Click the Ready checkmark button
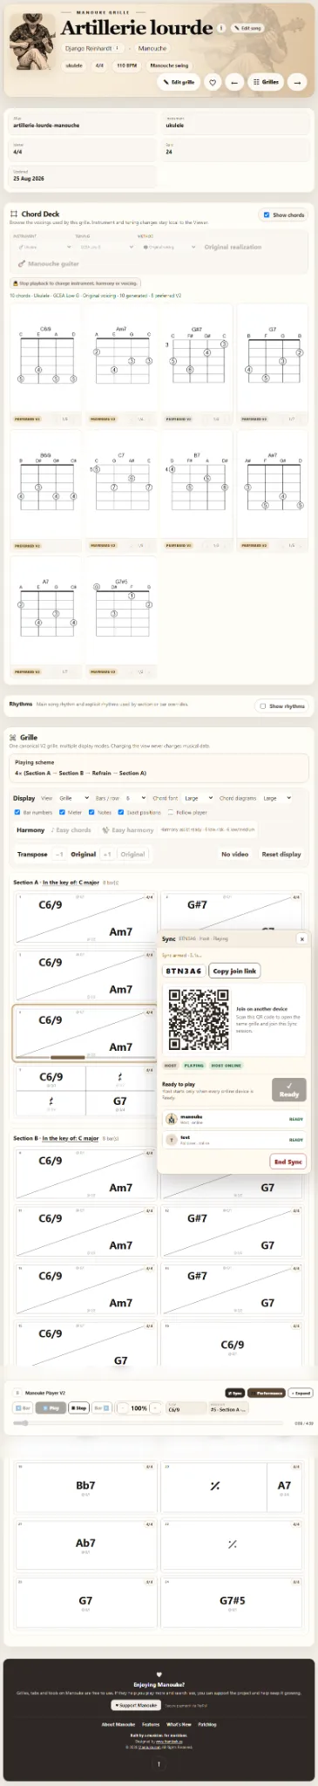 pyautogui.click(x=289, y=1090)
